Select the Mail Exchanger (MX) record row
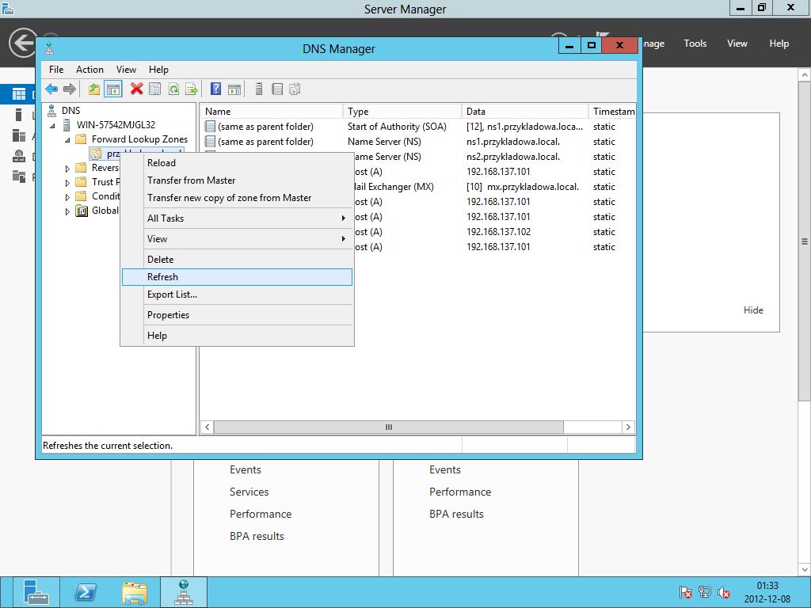 coord(418,187)
